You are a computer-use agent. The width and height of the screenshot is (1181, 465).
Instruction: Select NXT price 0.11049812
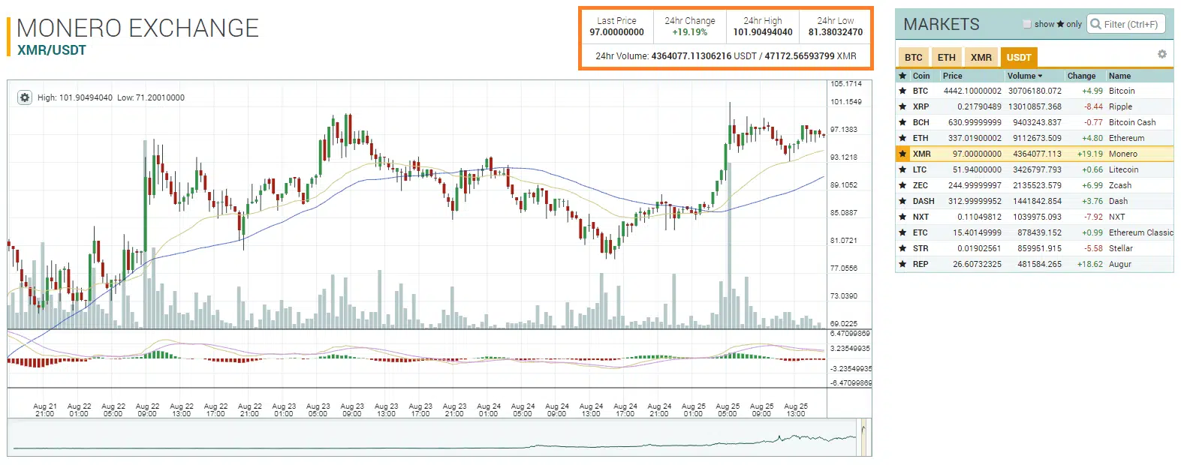[979, 217]
